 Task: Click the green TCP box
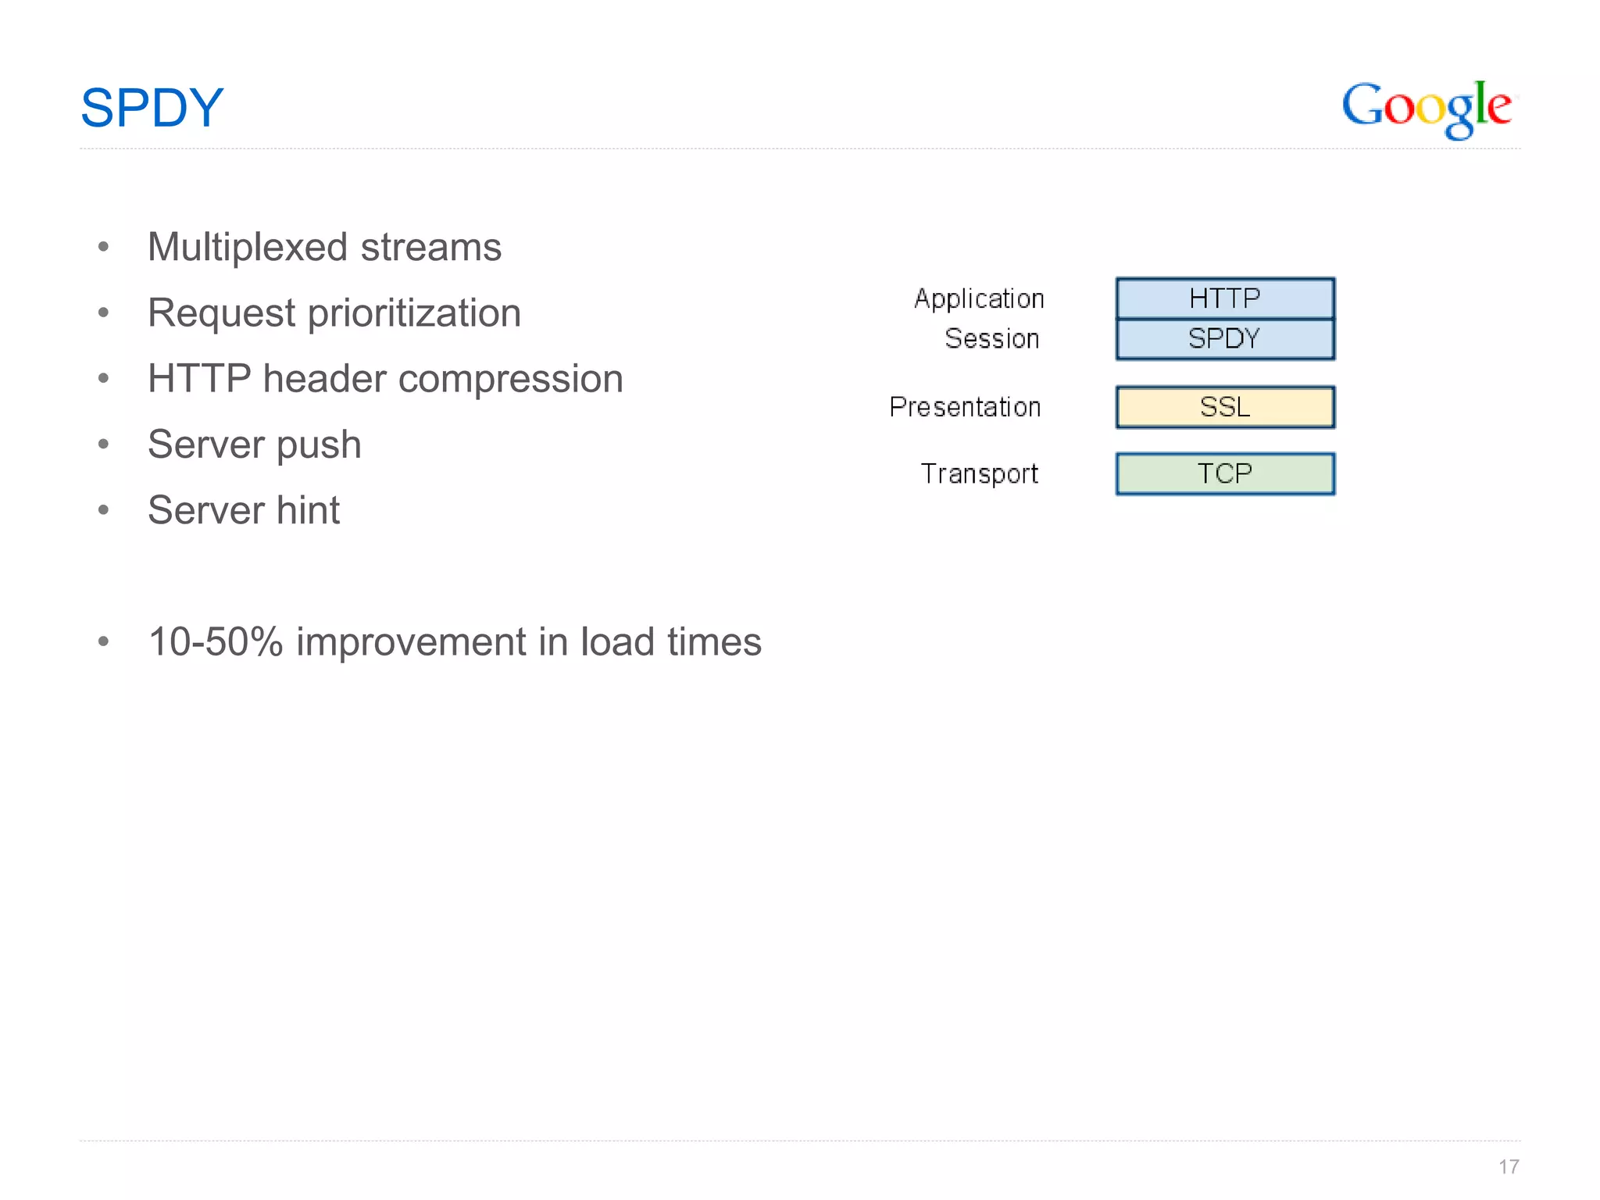pyautogui.click(x=1224, y=473)
